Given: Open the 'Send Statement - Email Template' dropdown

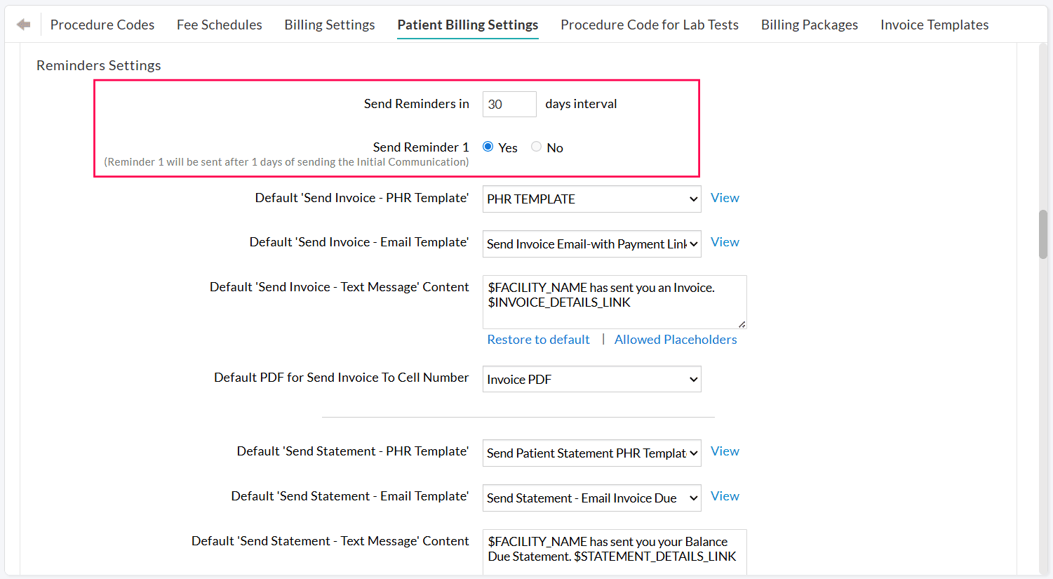Looking at the screenshot, I should point(591,498).
